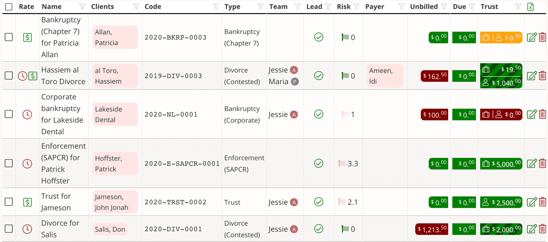548x242 pixels.
Task: Click the clock rate icon for Lakeside Dental
Action: click(27, 114)
